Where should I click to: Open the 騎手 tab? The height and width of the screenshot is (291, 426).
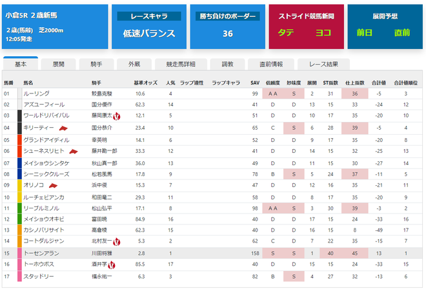coord(96,65)
